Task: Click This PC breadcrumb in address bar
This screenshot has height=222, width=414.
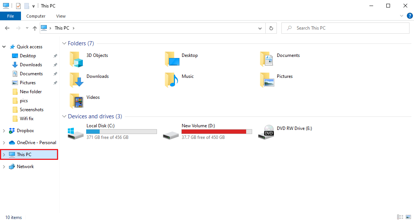Action: (x=62, y=28)
